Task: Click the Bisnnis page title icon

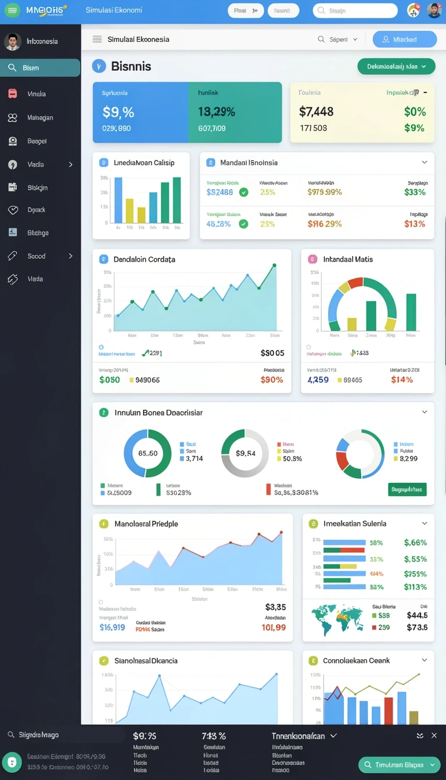Action: coord(99,66)
